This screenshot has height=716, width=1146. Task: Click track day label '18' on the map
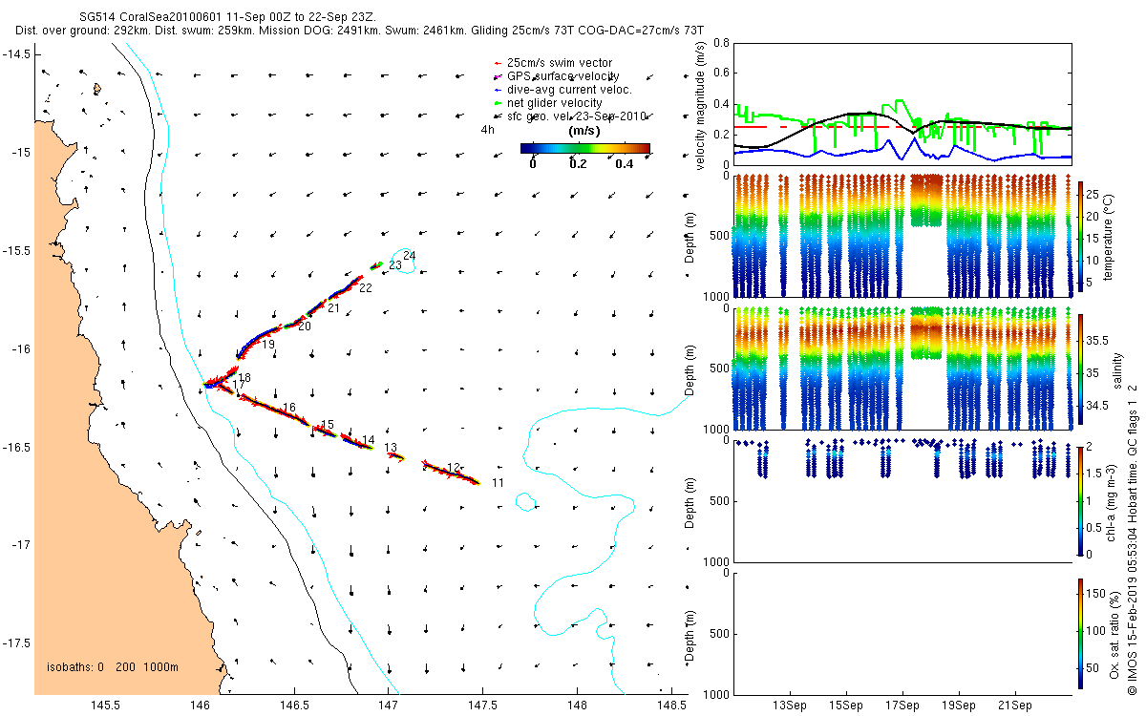click(244, 378)
